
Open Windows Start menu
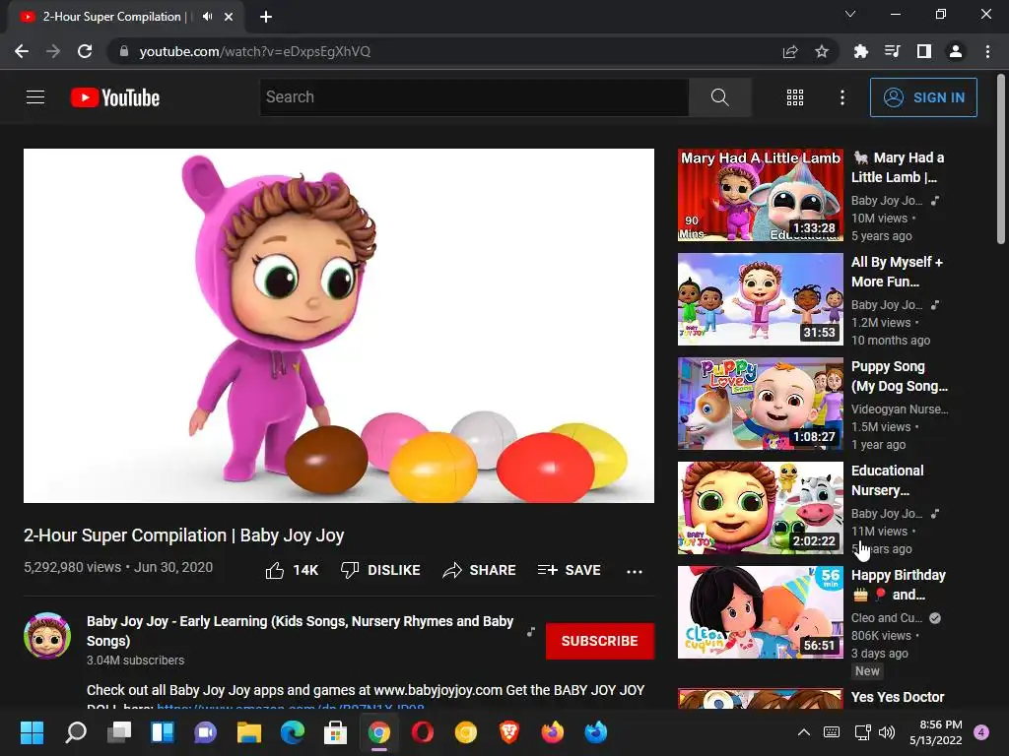tap(32, 732)
